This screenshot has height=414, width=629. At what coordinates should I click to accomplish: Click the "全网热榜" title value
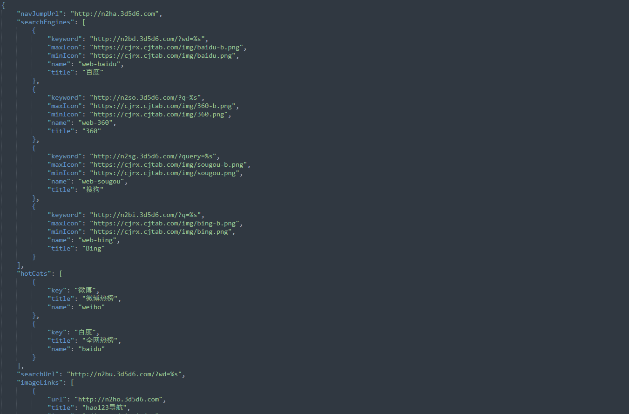(x=100, y=340)
